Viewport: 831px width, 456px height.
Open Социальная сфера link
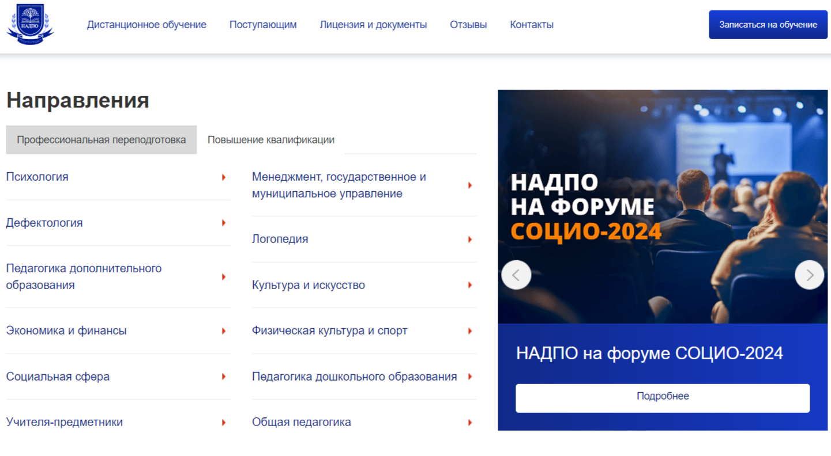[x=58, y=377]
